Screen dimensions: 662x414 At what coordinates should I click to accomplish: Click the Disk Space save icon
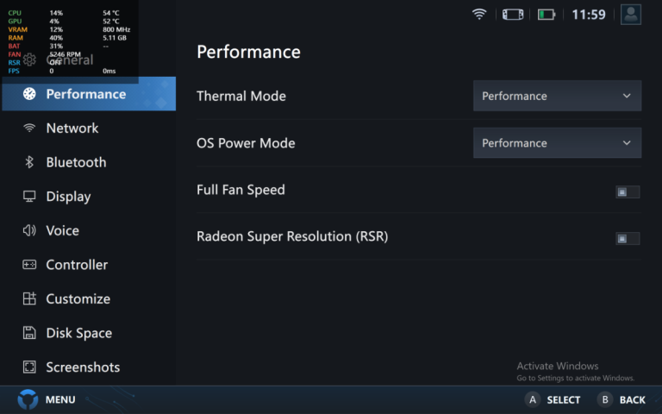(29, 333)
